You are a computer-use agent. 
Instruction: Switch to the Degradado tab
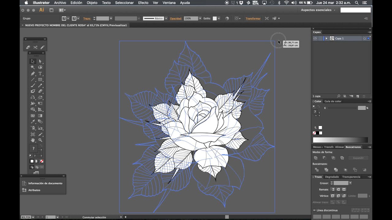[332, 177]
